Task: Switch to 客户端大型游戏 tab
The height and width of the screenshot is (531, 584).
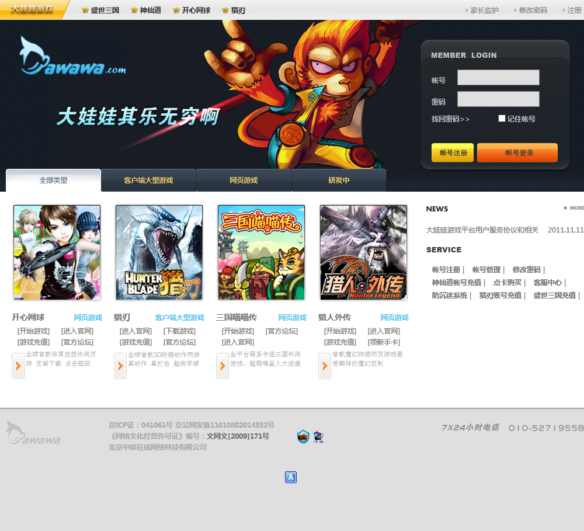Action: [x=148, y=181]
